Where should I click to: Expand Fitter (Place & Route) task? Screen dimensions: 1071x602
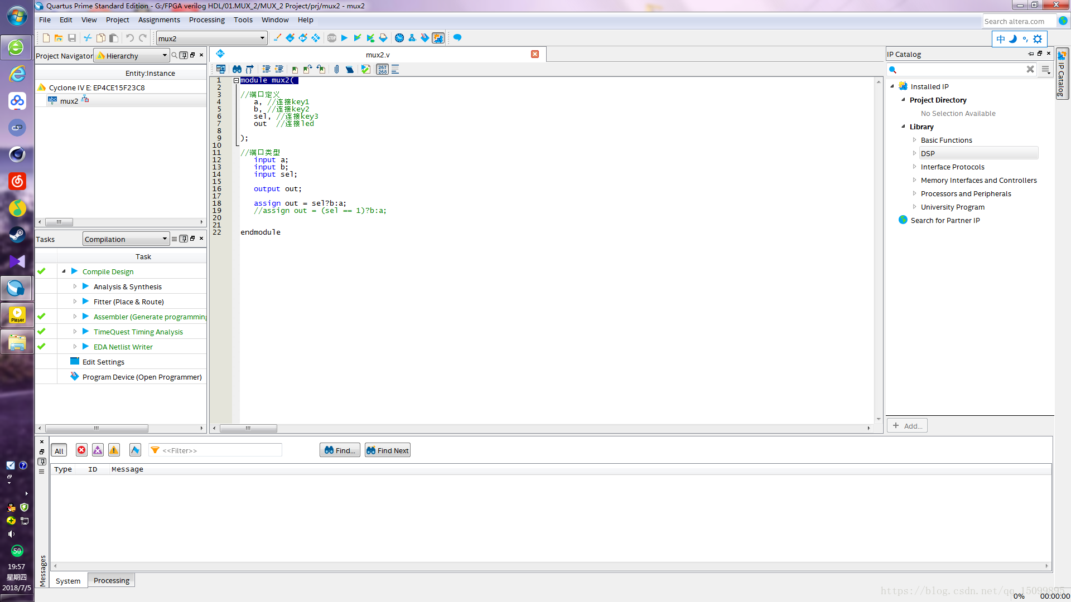pos(75,302)
